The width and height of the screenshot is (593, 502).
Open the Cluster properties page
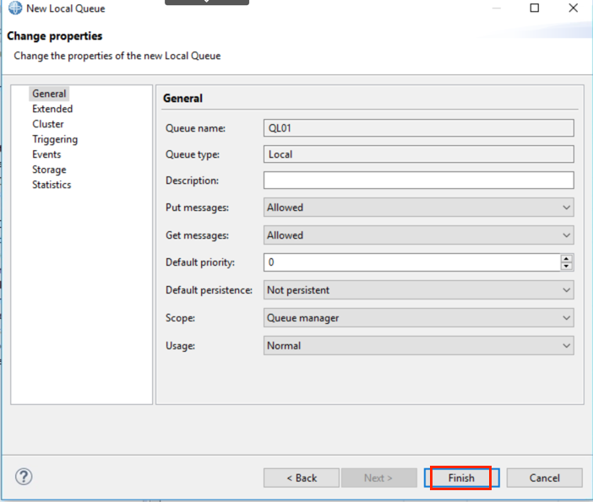point(48,124)
